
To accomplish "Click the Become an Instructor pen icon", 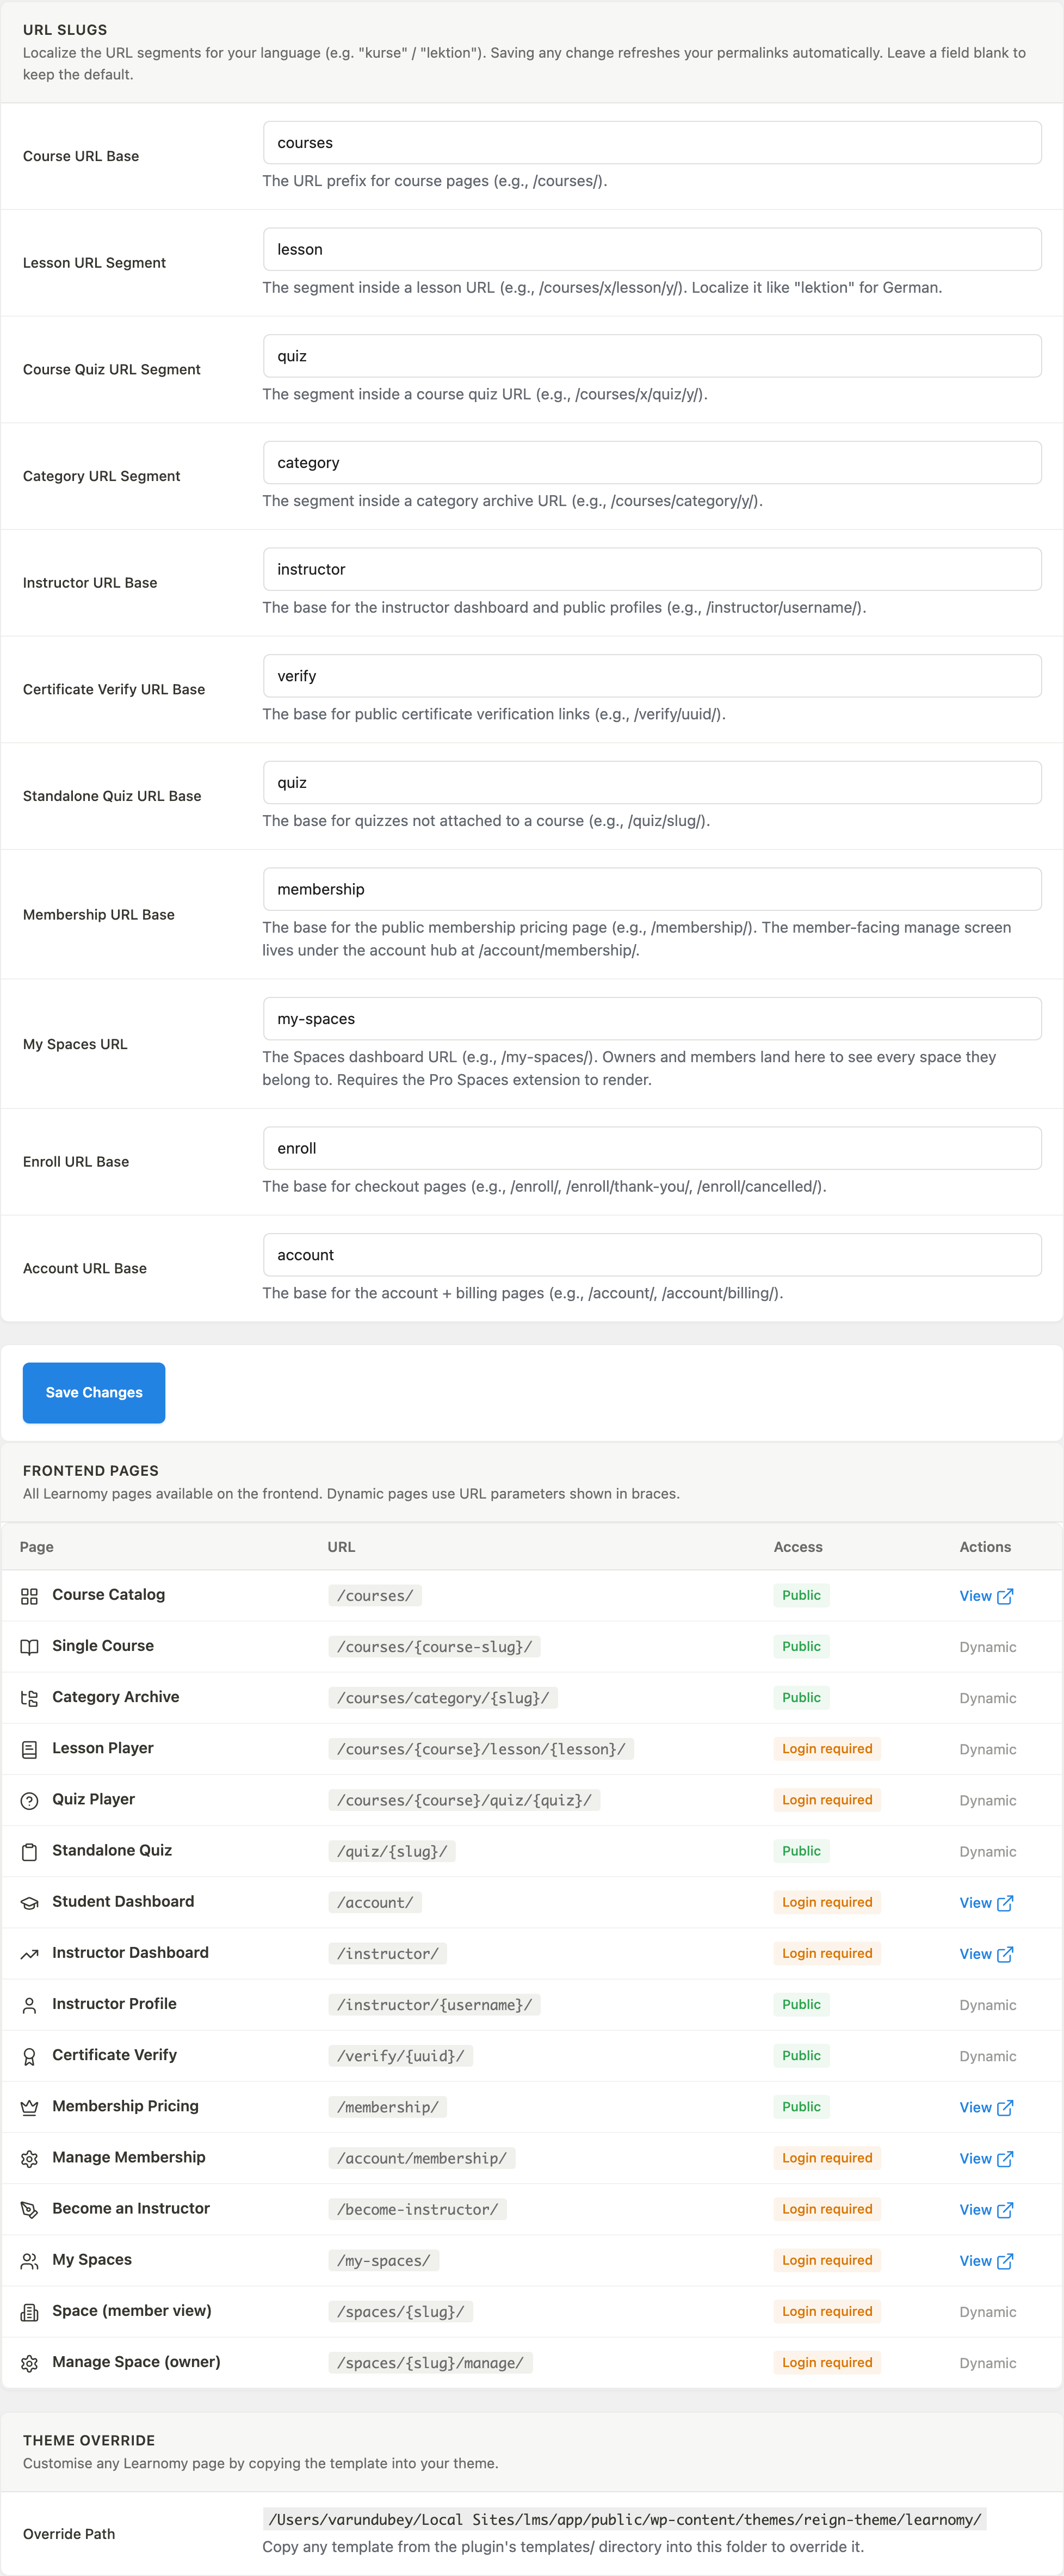I will [29, 2210].
